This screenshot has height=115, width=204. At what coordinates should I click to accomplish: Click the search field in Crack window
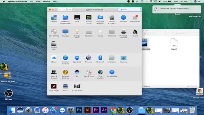182,34
